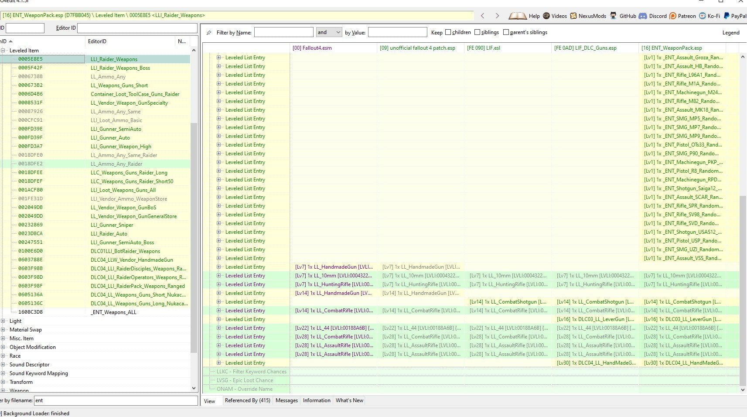This screenshot has height=417, width=747.
Task: Click the unofficial fallout 4 patch.esp header
Action: [x=420, y=48]
